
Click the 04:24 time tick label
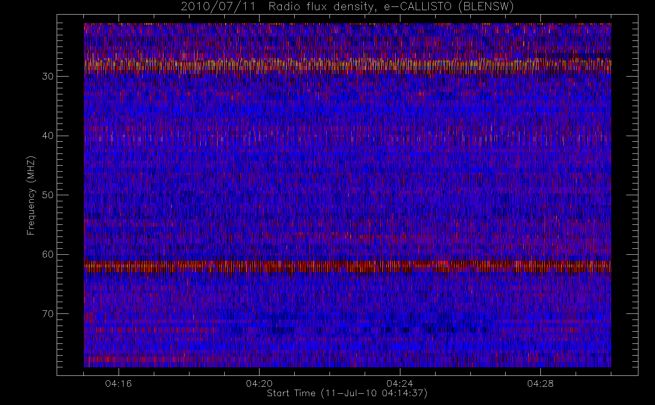[x=400, y=384]
